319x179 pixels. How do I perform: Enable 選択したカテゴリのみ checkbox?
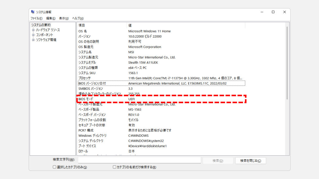(54, 167)
